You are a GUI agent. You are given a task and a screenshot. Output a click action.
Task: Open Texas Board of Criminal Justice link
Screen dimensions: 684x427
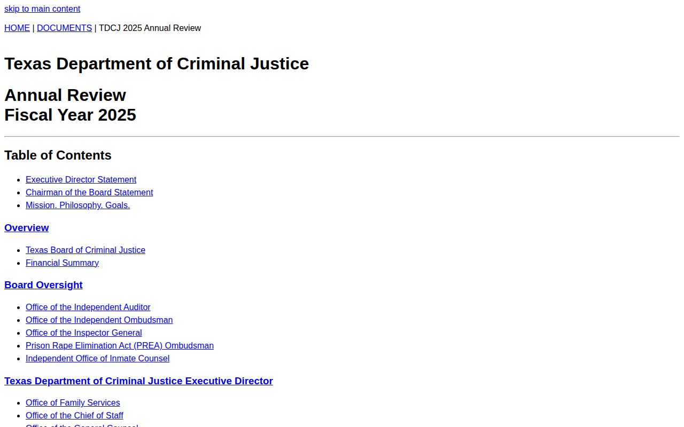point(85,250)
